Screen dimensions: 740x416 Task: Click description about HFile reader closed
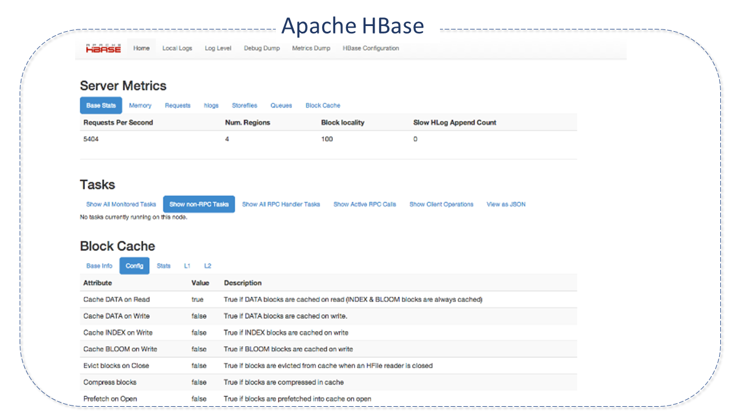(328, 366)
